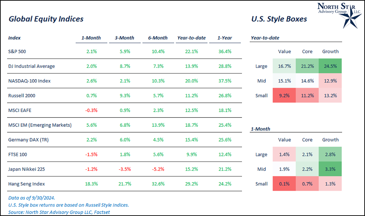Click the Index column header
The width and height of the screenshot is (365, 216).
click(15, 38)
